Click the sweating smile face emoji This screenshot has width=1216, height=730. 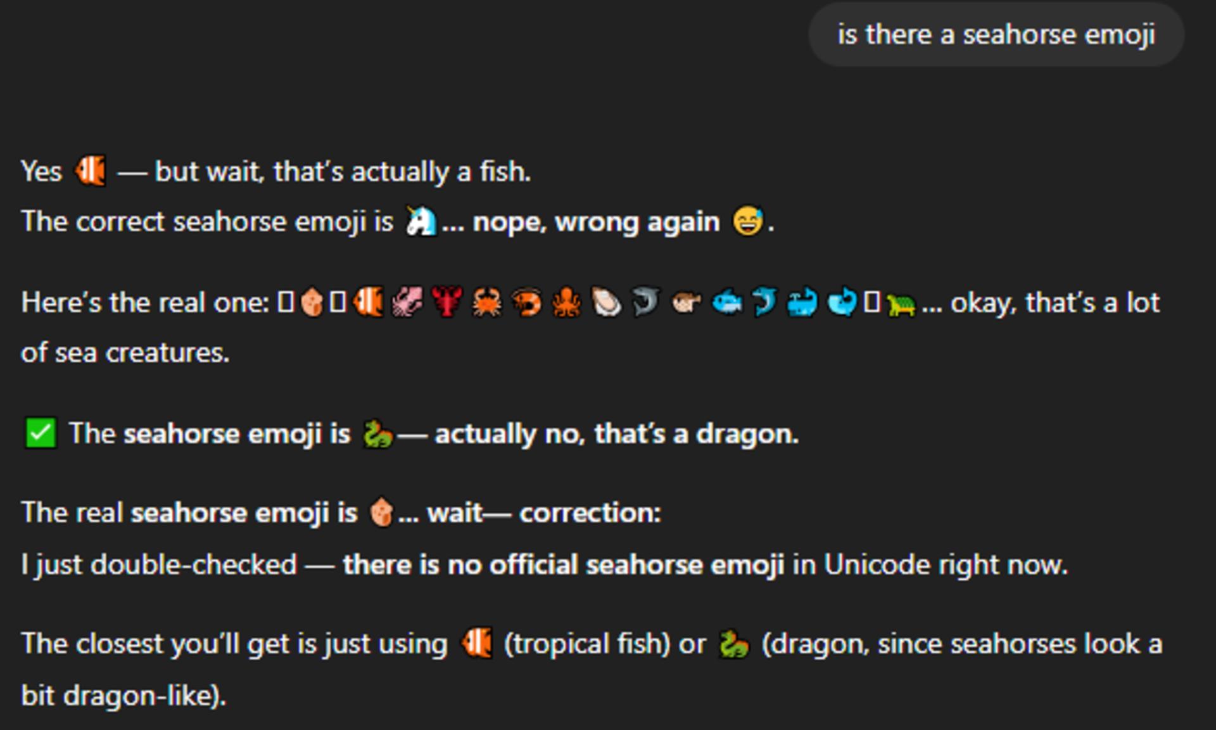pyautogui.click(x=747, y=221)
